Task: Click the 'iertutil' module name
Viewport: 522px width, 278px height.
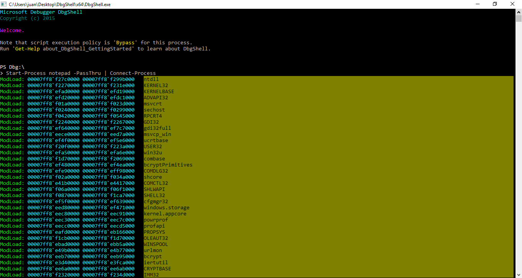Action: click(156, 263)
